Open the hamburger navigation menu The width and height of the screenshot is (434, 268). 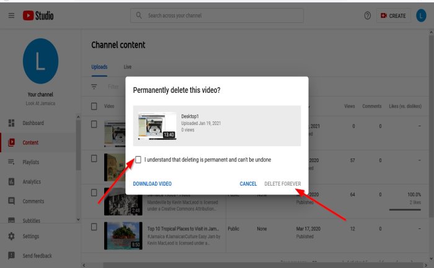pyautogui.click(x=11, y=15)
